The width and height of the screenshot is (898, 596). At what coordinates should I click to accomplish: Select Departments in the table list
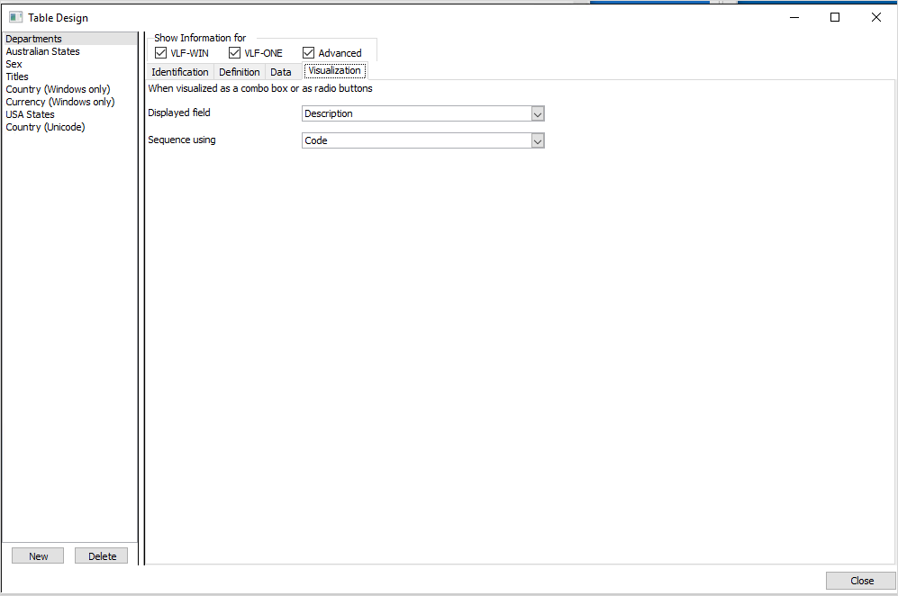coord(70,39)
